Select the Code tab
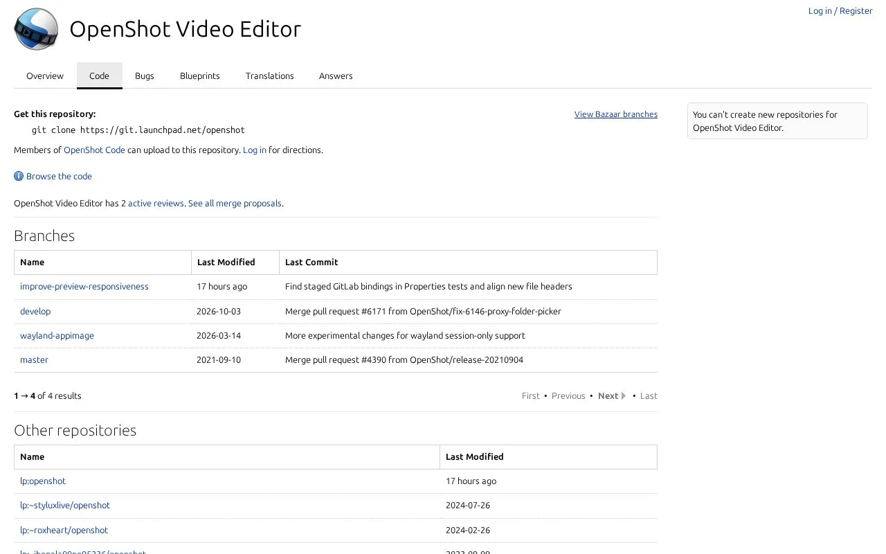This screenshot has height=554, width=886. (x=99, y=75)
